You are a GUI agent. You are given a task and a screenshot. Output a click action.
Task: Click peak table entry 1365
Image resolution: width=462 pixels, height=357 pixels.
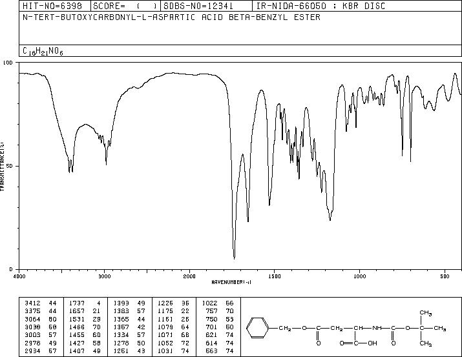[121, 320]
